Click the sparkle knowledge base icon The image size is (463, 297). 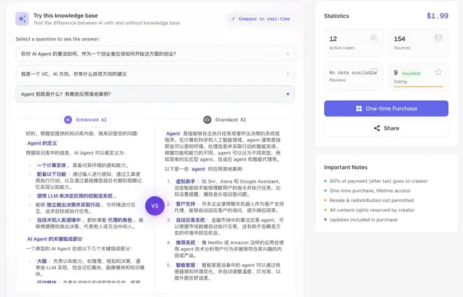click(x=22, y=19)
